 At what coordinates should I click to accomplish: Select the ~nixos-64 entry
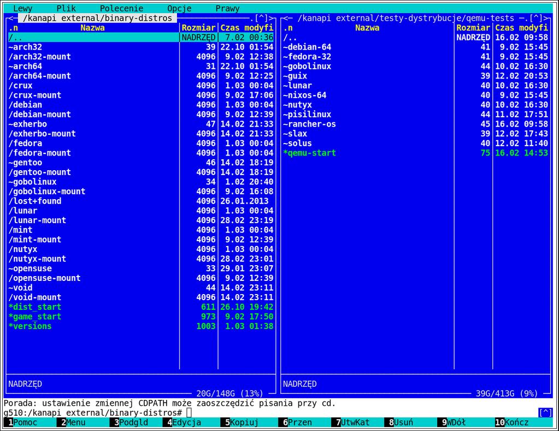coord(415,95)
